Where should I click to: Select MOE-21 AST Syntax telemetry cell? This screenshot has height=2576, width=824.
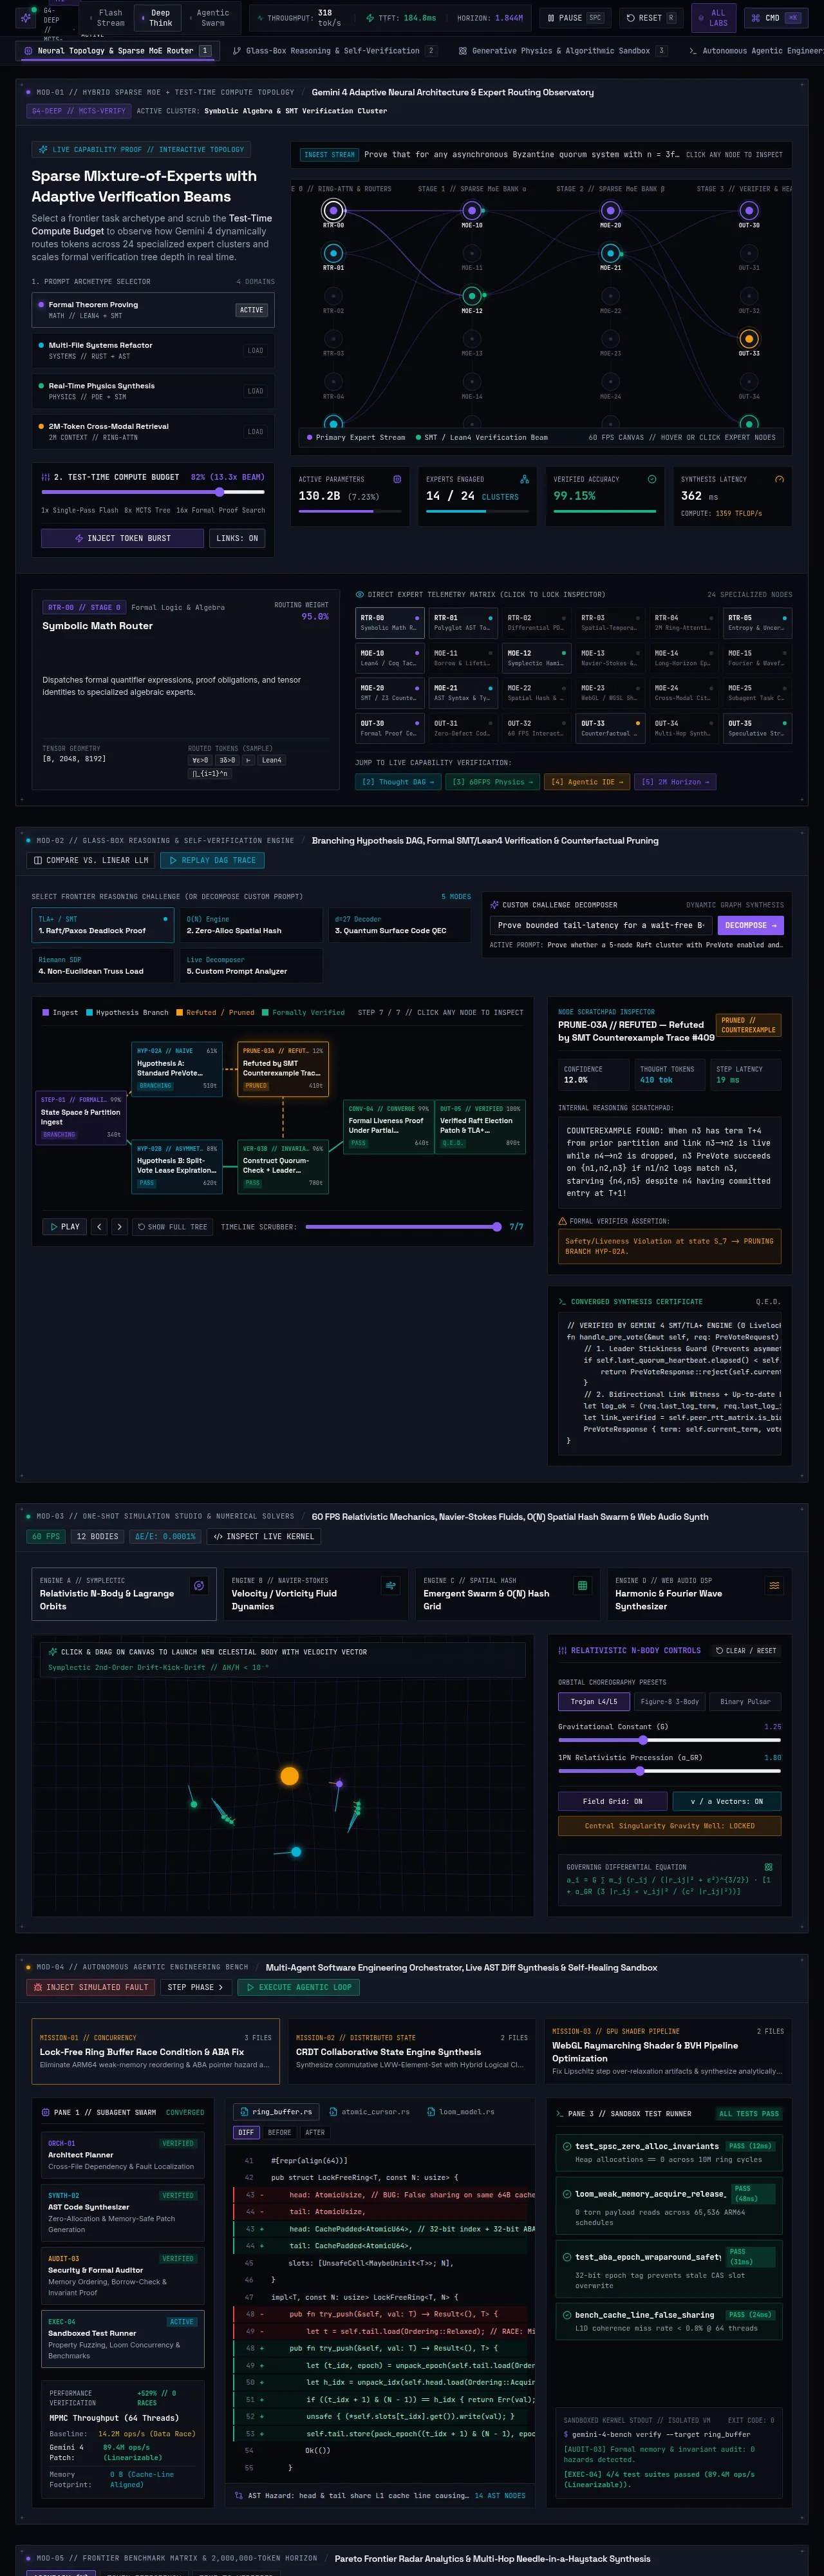pyautogui.click(x=463, y=692)
